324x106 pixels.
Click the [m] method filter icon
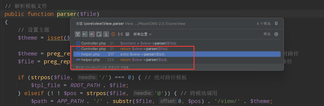coord(120,34)
